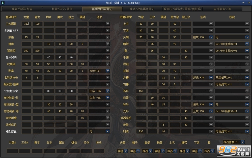Click the 工会属性 智力 field showing 120
The height and width of the screenshot is (158, 252).
pos(38,24)
